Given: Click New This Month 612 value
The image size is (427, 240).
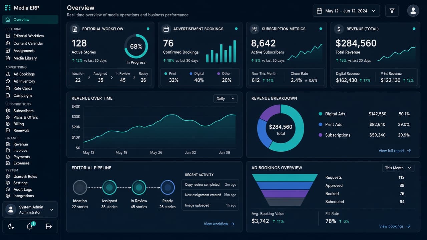Looking at the screenshot, I should [256, 80].
